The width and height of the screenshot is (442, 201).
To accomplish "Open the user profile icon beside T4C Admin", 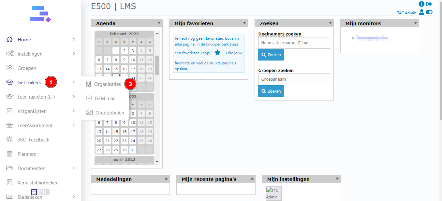I will click(422, 12).
